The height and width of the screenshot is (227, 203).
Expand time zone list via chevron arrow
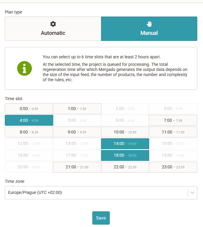coord(192,193)
